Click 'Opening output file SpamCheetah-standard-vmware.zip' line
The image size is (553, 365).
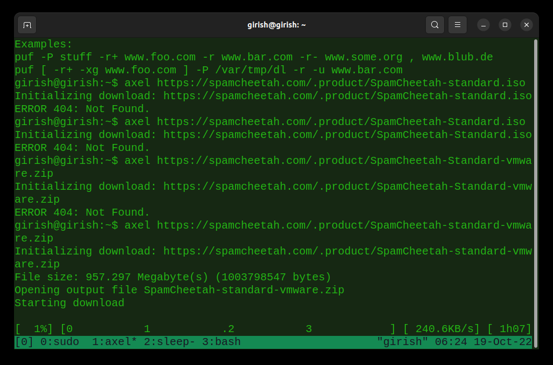(179, 290)
